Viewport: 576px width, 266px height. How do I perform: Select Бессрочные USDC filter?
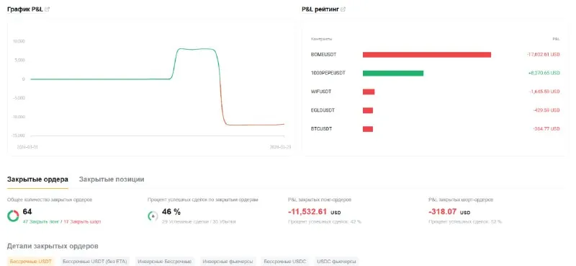tap(285, 262)
